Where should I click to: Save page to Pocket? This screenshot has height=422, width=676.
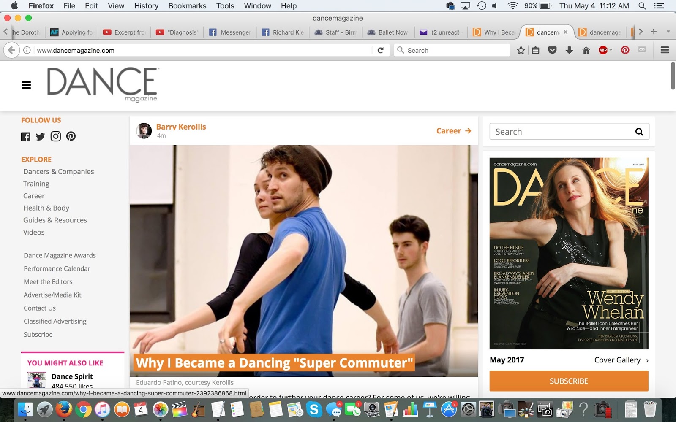pyautogui.click(x=553, y=50)
